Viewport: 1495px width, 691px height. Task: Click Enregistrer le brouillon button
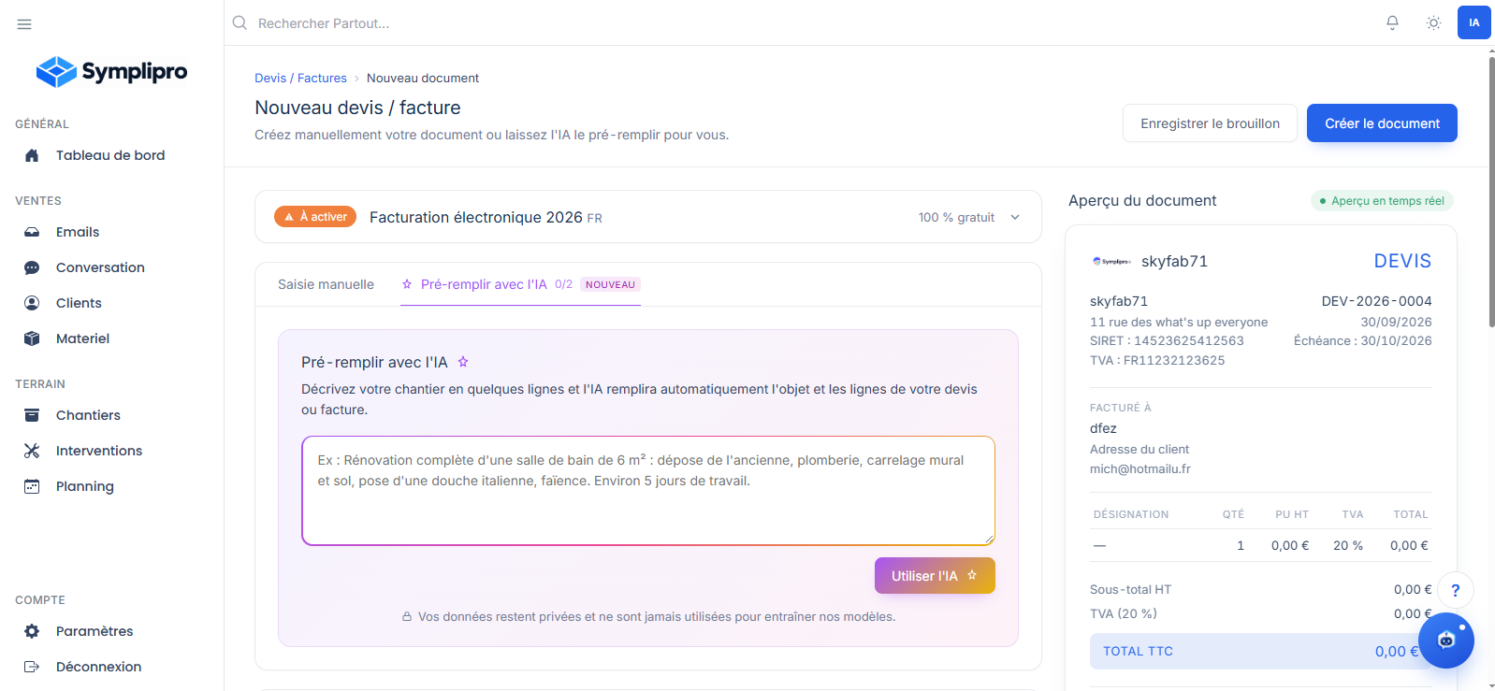[x=1210, y=123]
